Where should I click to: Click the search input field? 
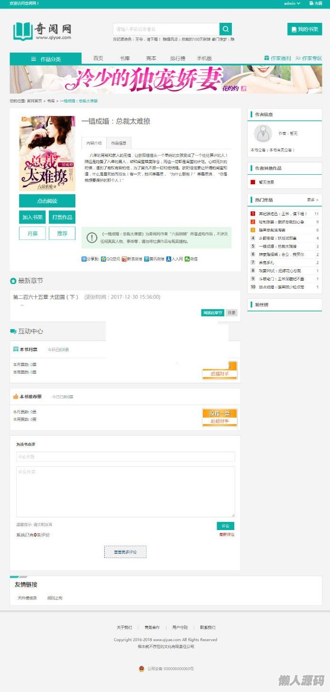tap(166, 29)
